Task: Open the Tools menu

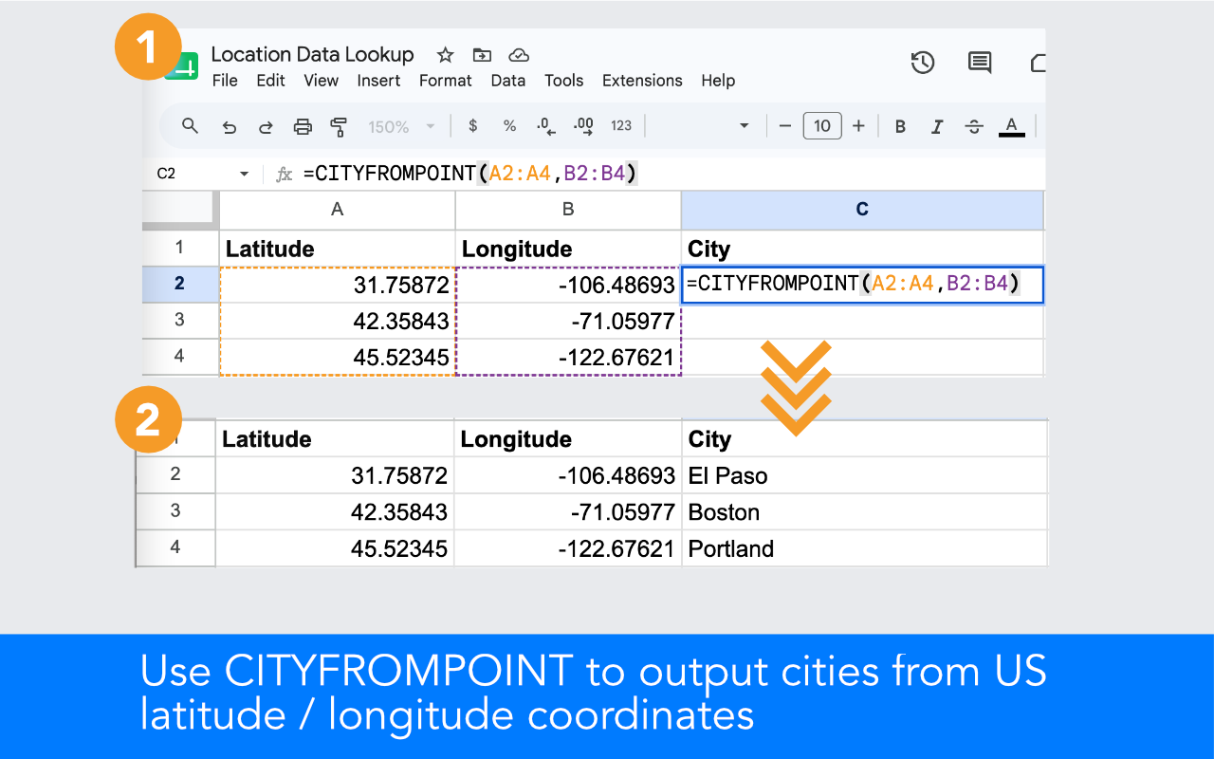Action: (563, 81)
